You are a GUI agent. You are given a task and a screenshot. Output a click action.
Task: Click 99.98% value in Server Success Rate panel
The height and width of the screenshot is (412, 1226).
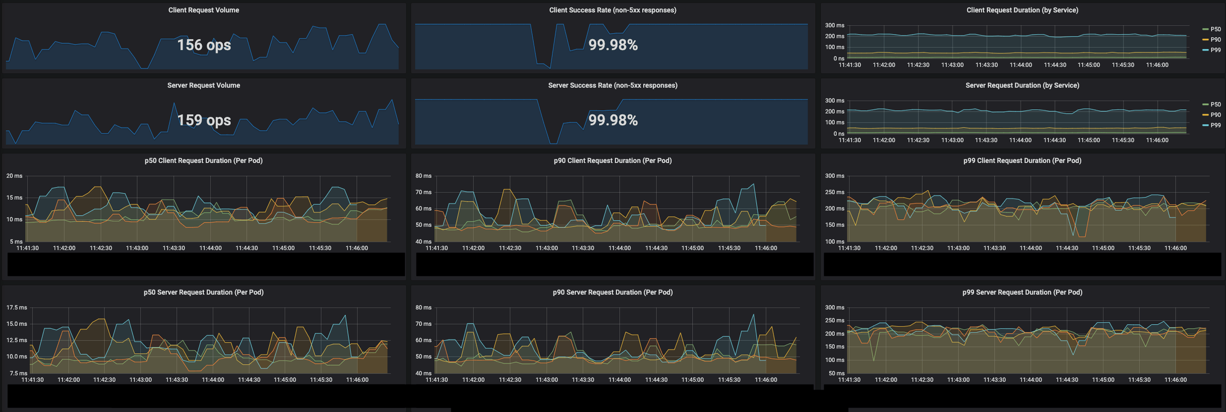pyautogui.click(x=613, y=120)
